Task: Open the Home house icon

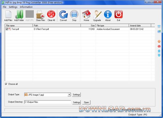Action: 86,14
